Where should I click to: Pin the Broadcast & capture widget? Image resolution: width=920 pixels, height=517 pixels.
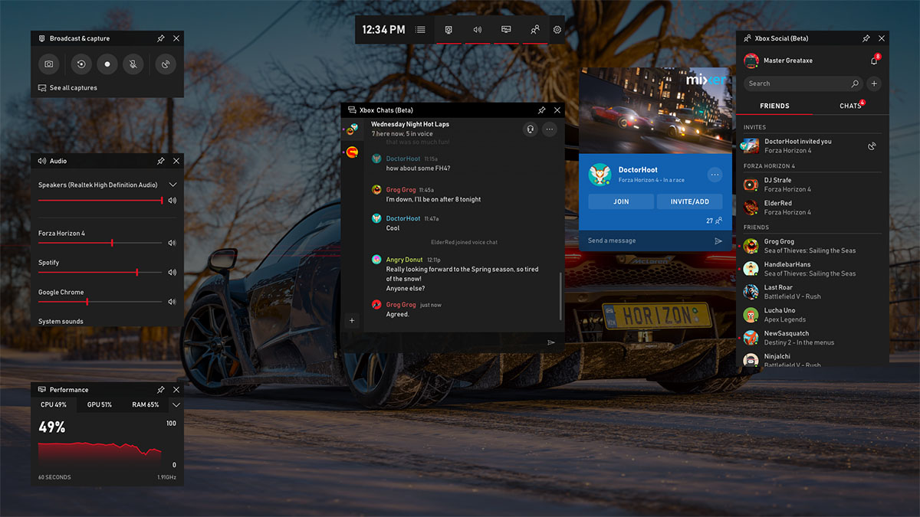161,38
